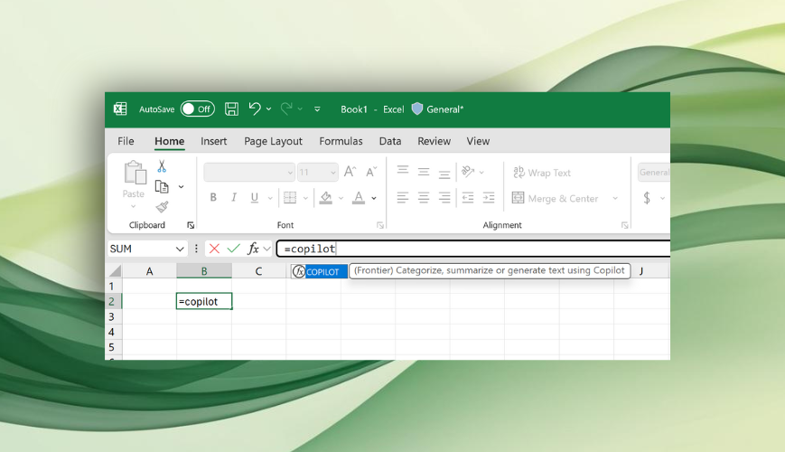Switch to the Insert tab
The height and width of the screenshot is (452, 785).
point(214,141)
